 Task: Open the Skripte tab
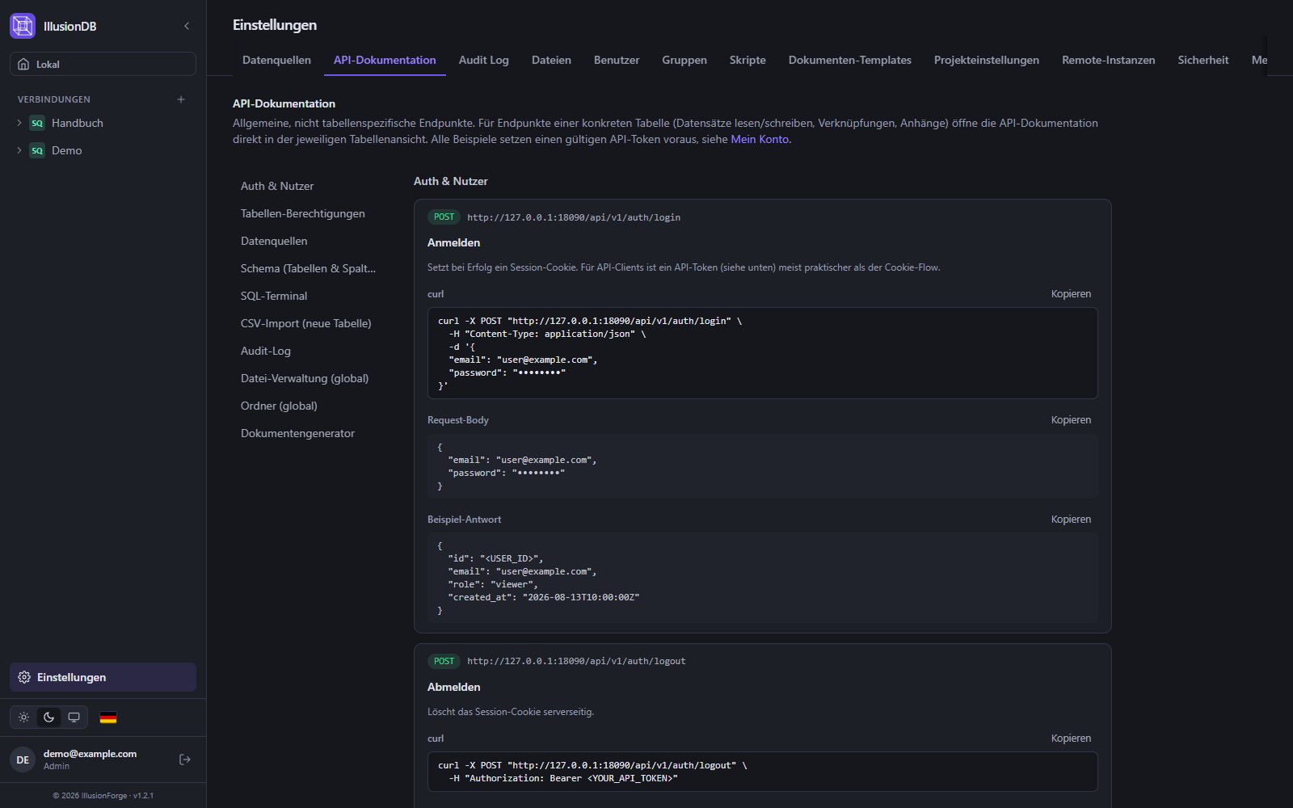coord(748,60)
